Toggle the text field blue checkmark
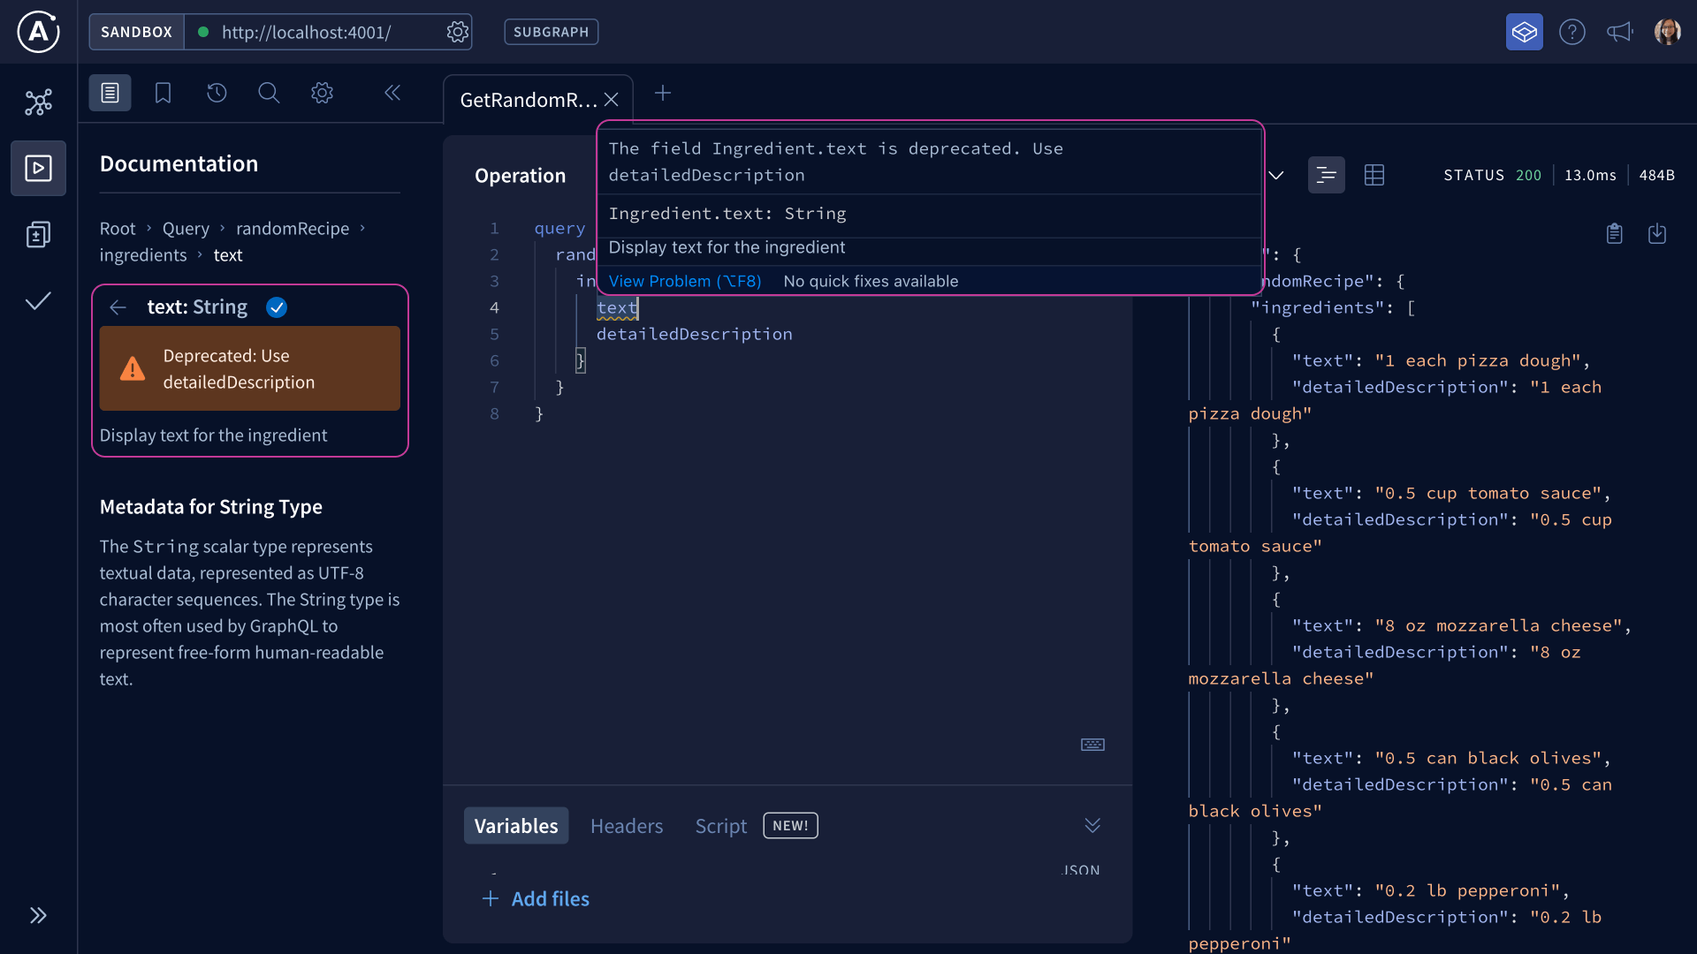Screen dimensions: 1697x954 click(277, 307)
